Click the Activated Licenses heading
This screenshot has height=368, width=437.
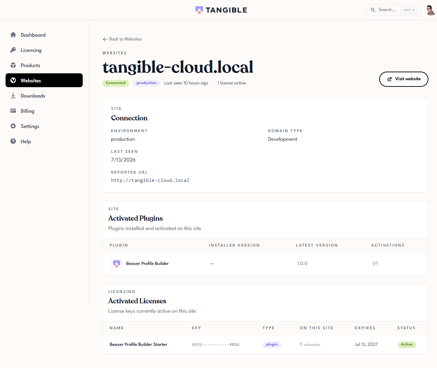coord(137,301)
